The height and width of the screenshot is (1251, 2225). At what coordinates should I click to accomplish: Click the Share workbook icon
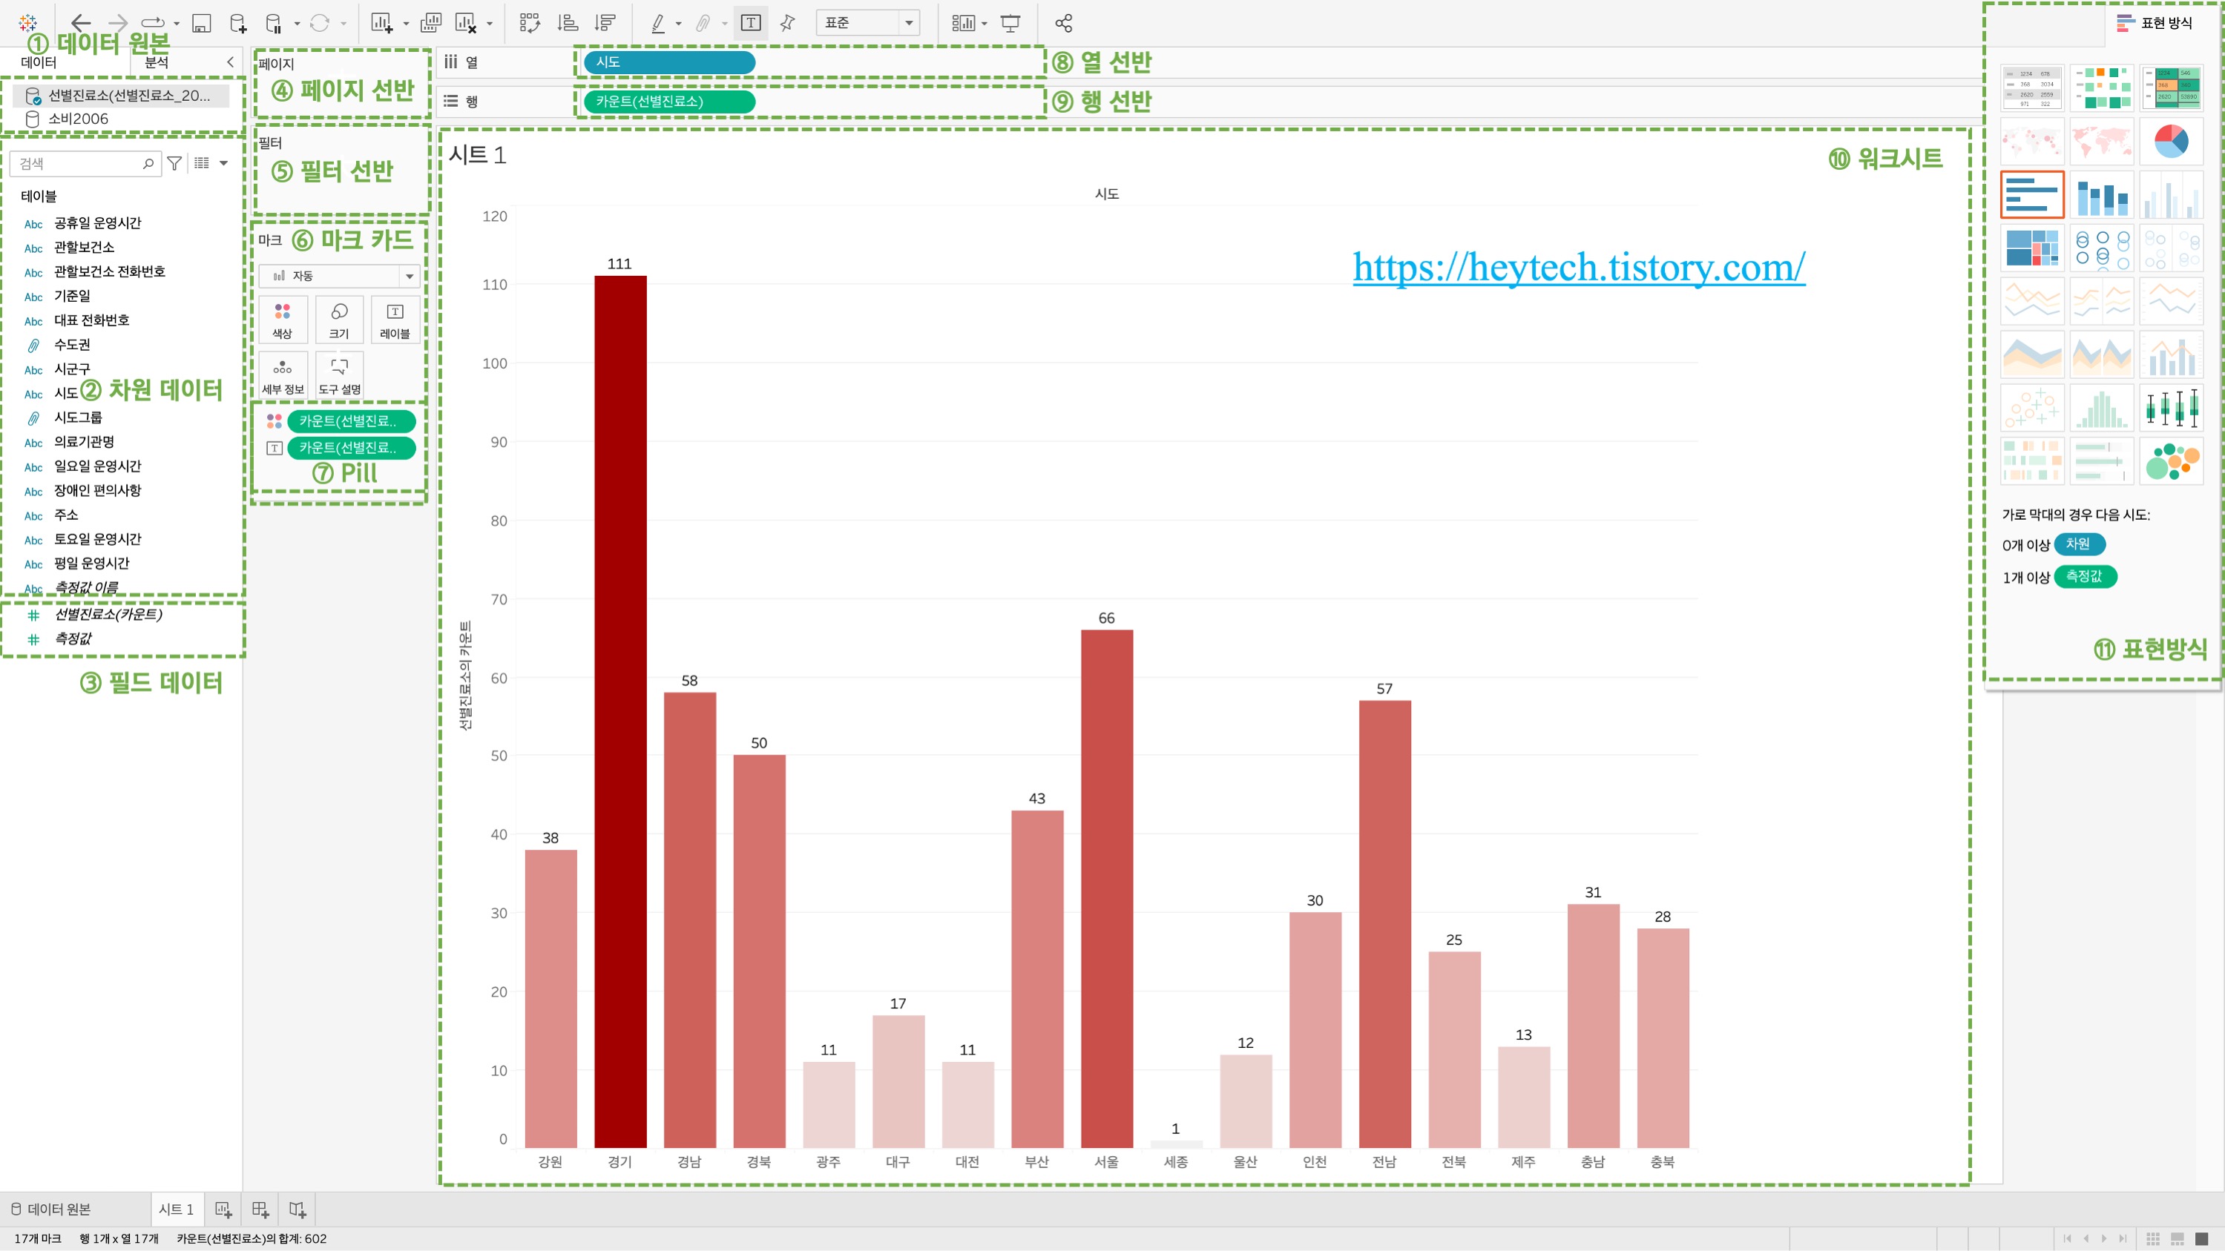[x=1063, y=23]
